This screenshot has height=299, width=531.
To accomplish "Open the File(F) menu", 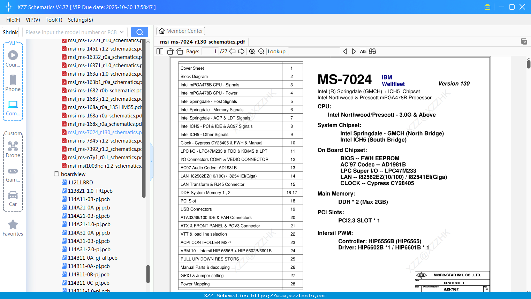I will click(13, 20).
